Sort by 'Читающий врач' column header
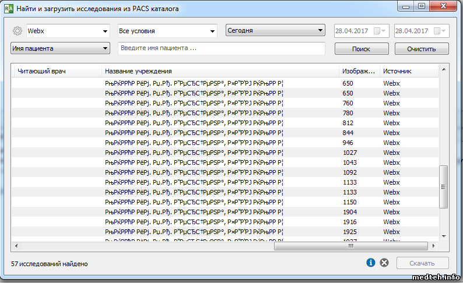463x283 pixels. point(57,71)
